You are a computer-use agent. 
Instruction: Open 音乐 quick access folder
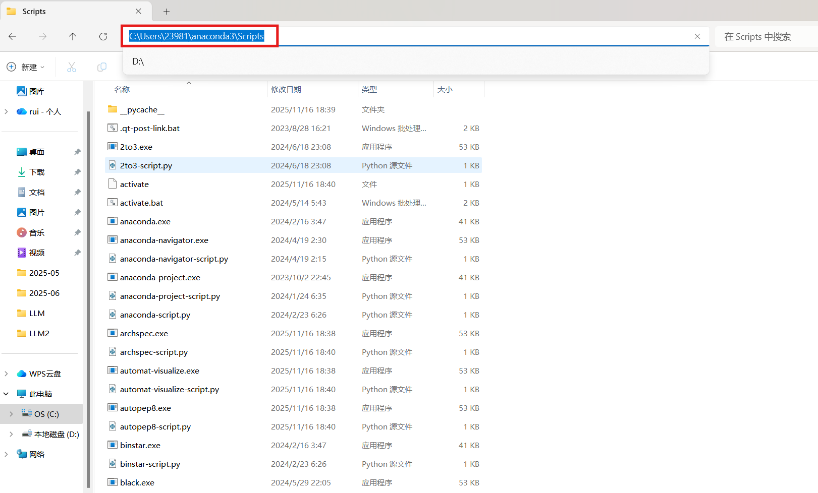37,232
